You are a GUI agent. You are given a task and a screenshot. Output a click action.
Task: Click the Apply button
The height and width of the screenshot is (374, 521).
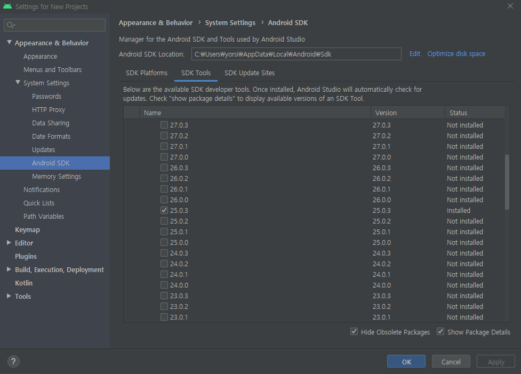[x=496, y=361]
